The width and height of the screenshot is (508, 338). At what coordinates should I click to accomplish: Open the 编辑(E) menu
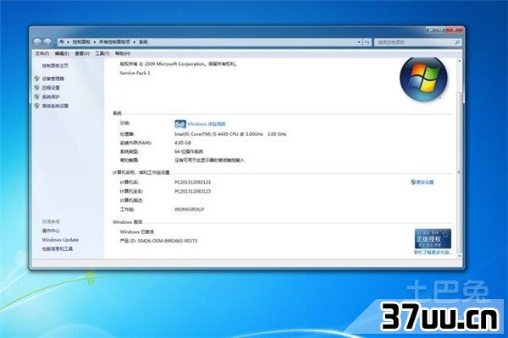coord(62,53)
